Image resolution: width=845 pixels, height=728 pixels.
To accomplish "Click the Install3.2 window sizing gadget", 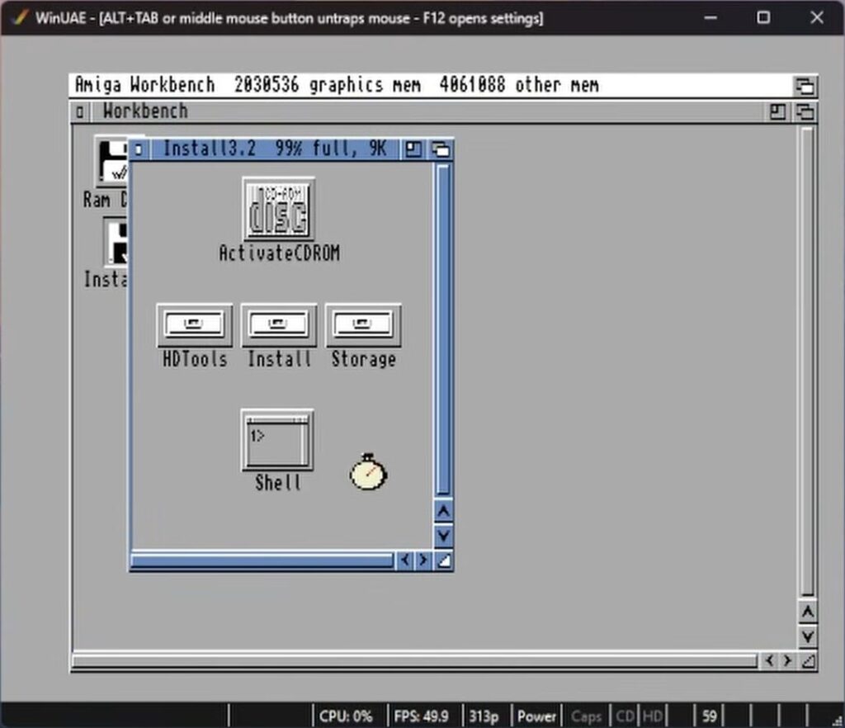I will tap(443, 561).
